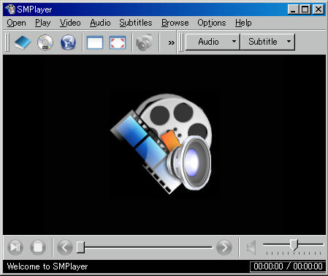Click the DVD disc toolbar icon
328x276 pixels.
click(x=45, y=42)
